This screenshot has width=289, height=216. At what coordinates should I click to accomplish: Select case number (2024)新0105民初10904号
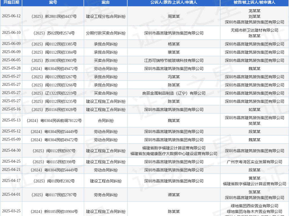tap(53, 211)
